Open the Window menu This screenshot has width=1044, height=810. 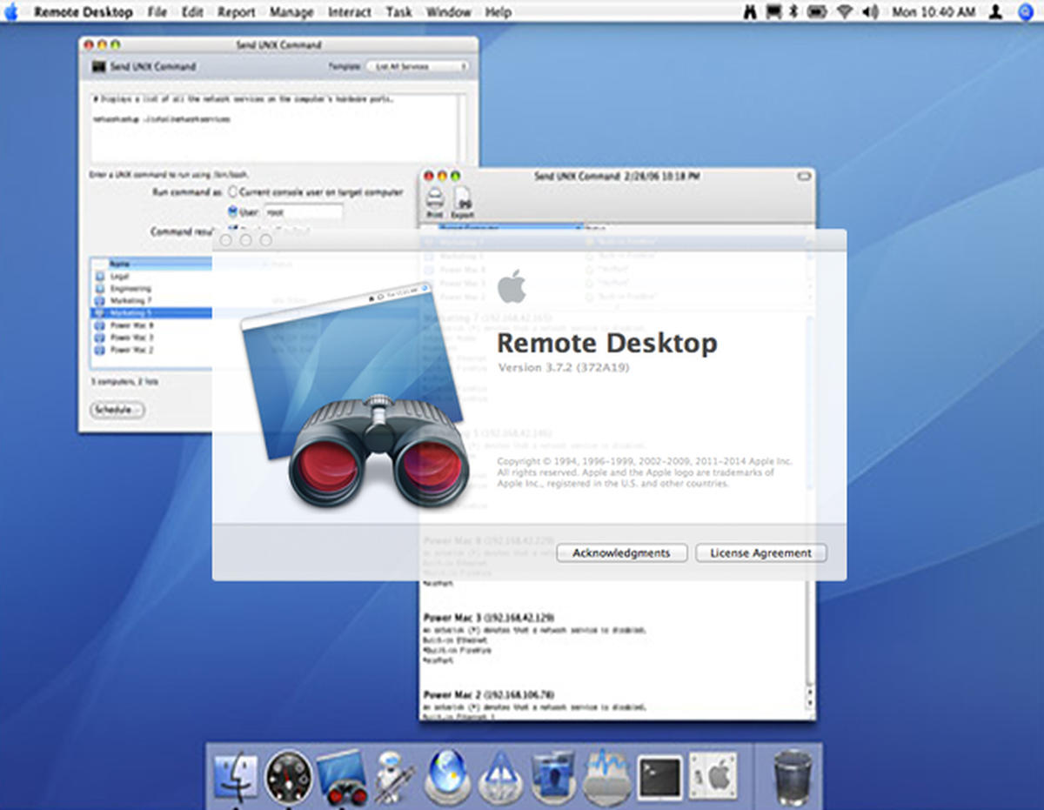tap(449, 12)
